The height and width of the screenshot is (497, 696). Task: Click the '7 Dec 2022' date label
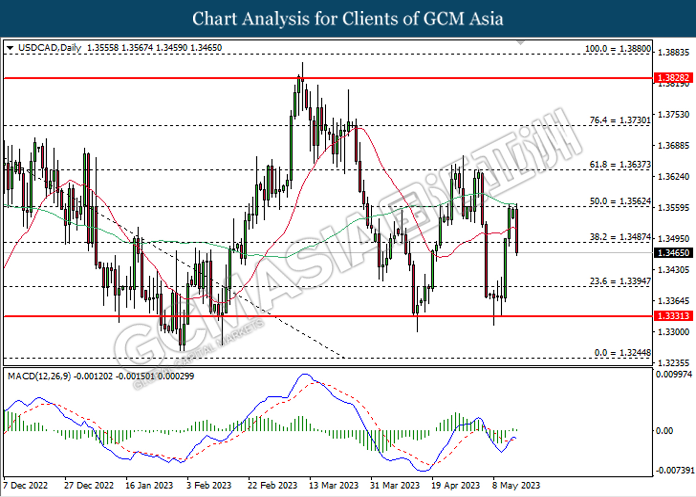[26, 485]
